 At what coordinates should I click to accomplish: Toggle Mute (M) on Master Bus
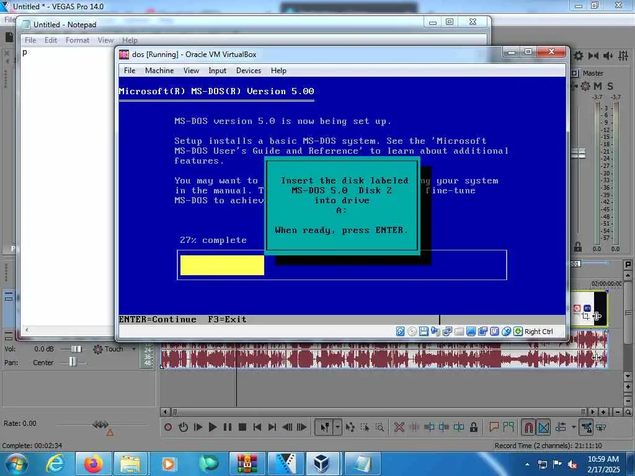598,86
